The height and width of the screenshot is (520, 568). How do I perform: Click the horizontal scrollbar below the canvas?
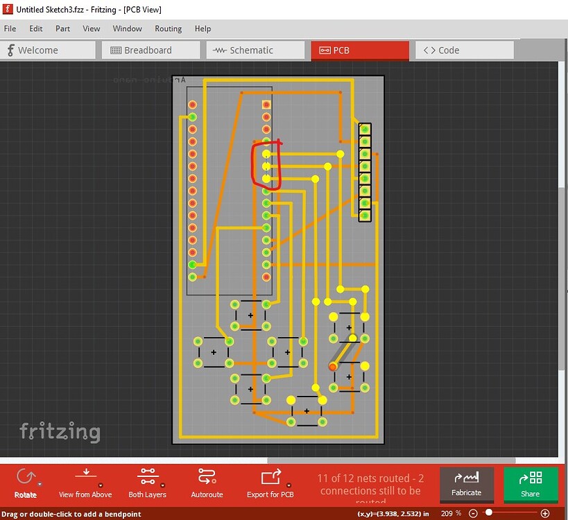tap(391, 460)
